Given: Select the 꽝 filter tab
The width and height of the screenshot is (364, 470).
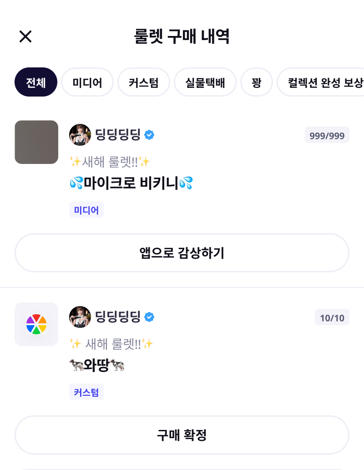Looking at the screenshot, I should (257, 82).
